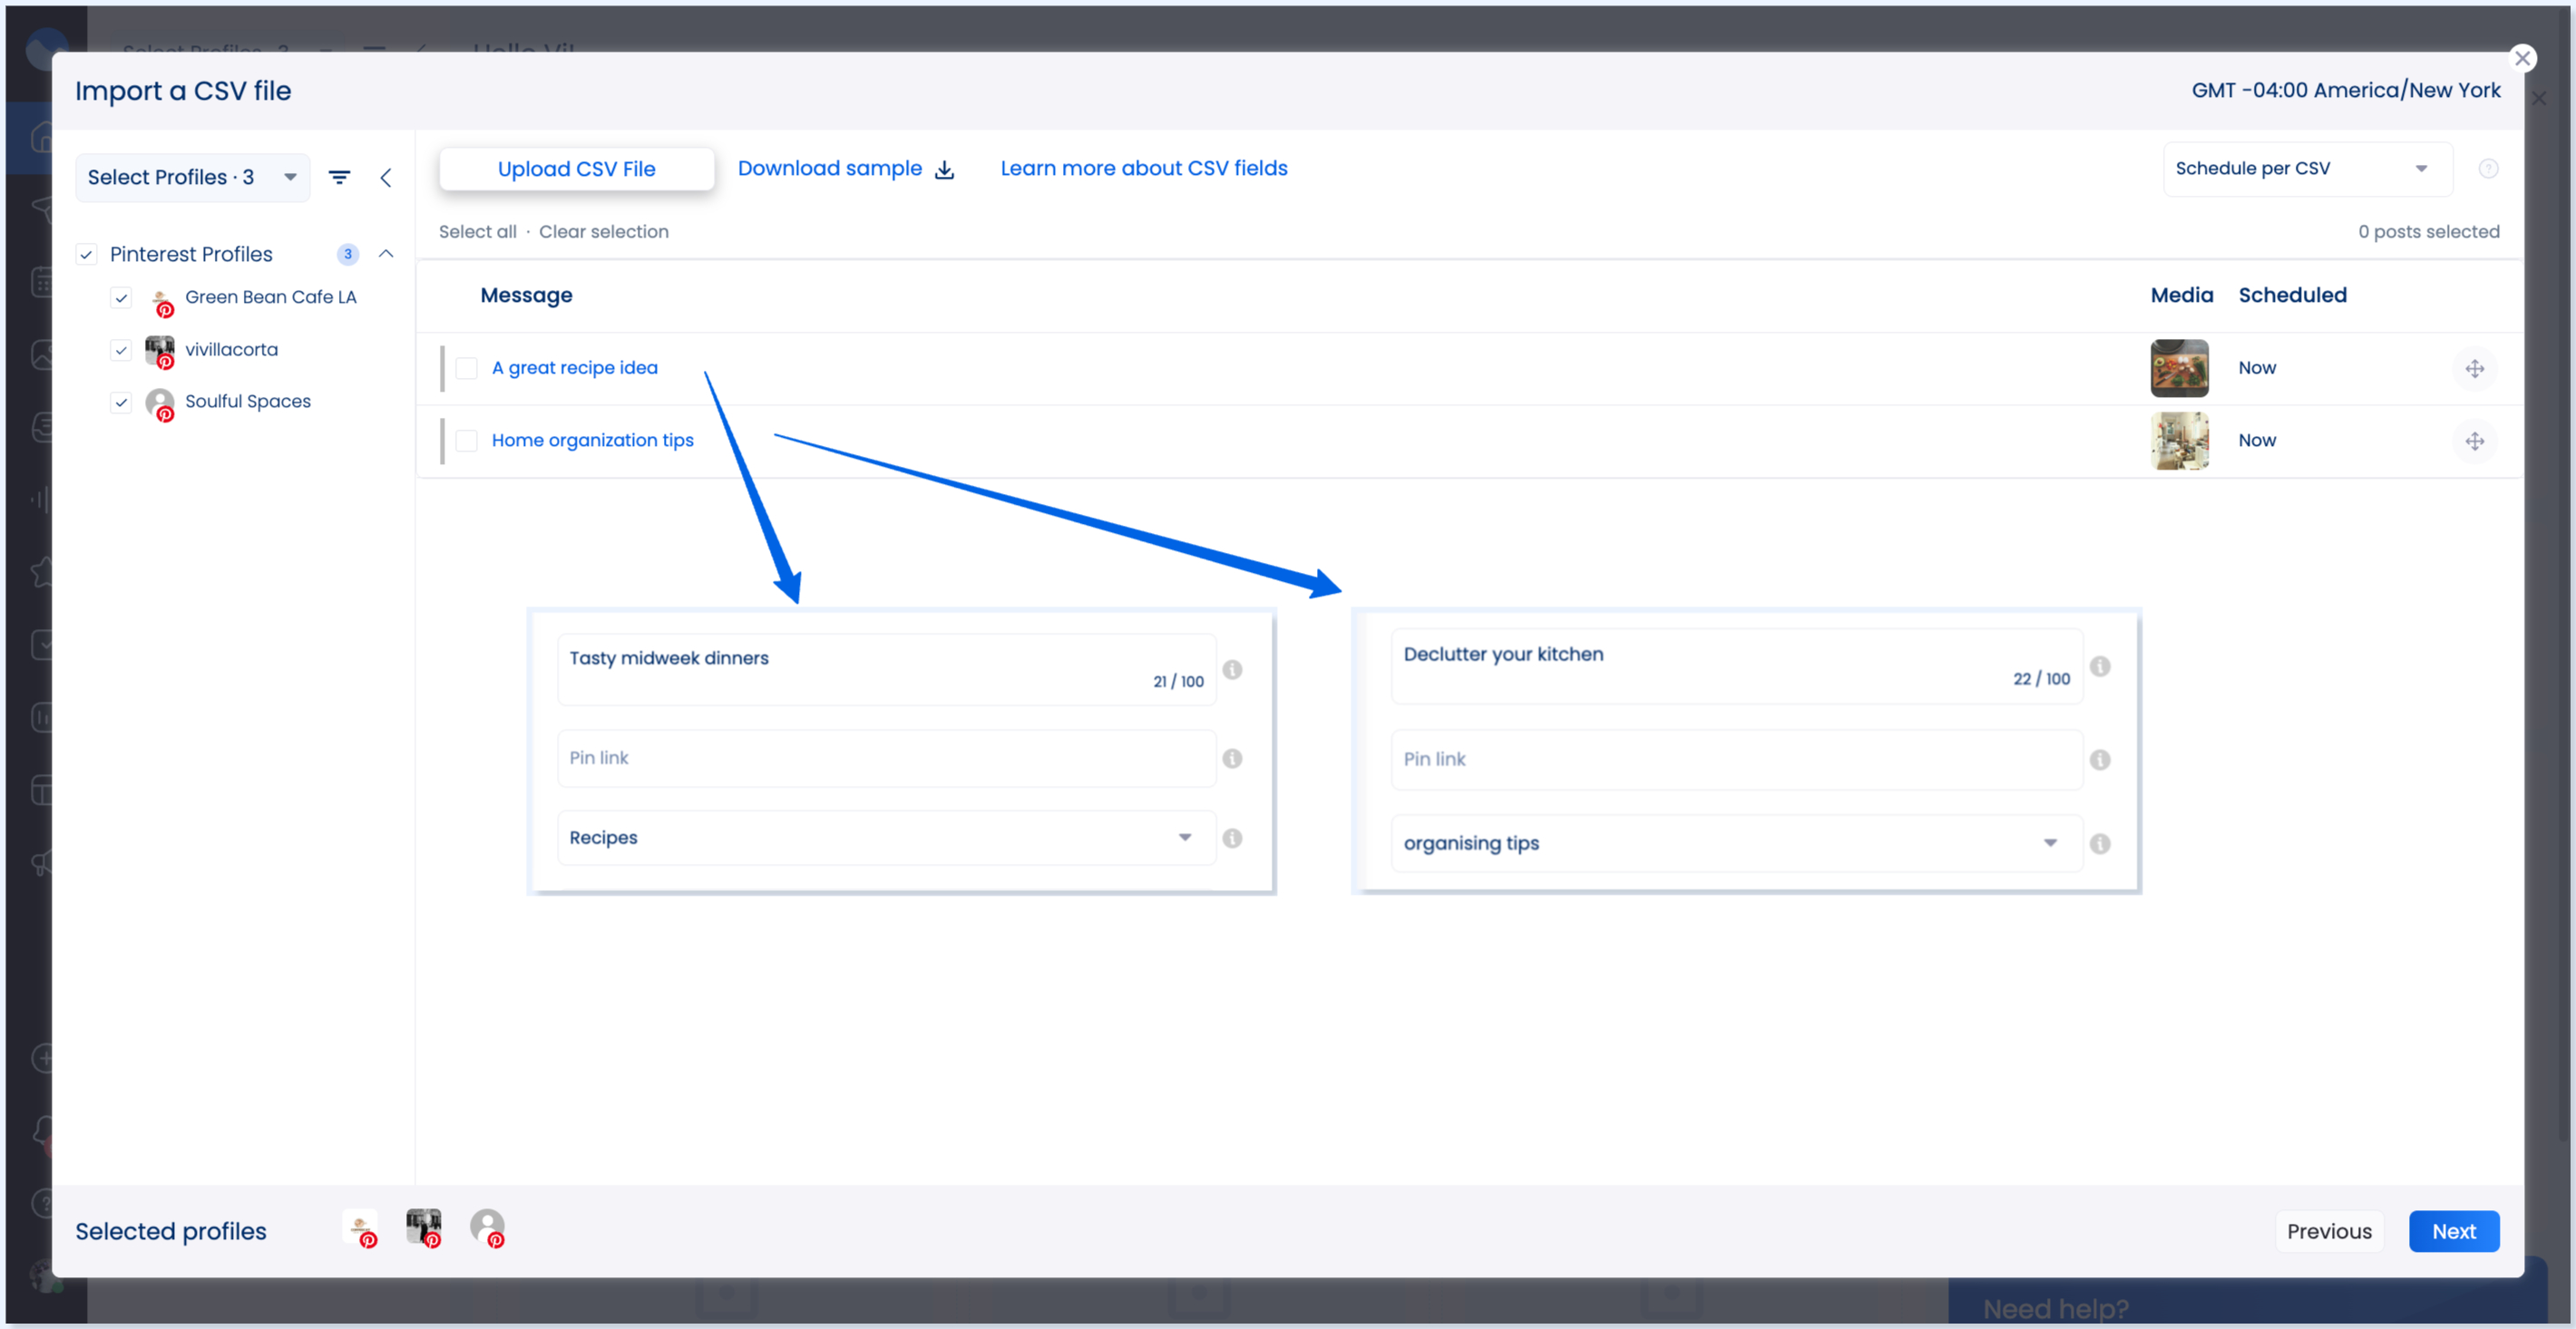Collapse the profiles panel with chevron

[x=386, y=178]
